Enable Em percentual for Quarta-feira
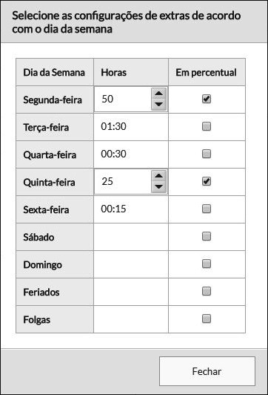This screenshot has height=395, width=268. pyautogui.click(x=207, y=154)
